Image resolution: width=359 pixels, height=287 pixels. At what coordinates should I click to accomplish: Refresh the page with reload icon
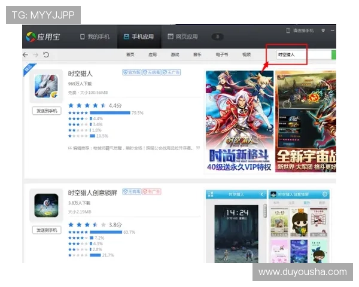click(x=46, y=54)
